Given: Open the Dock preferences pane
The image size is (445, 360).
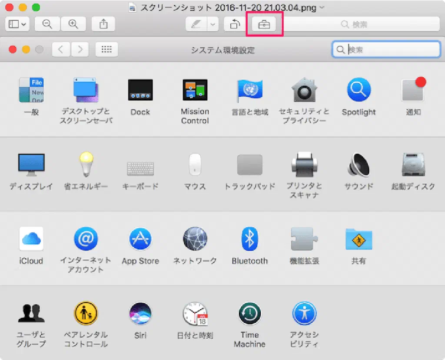Looking at the screenshot, I should (140, 90).
